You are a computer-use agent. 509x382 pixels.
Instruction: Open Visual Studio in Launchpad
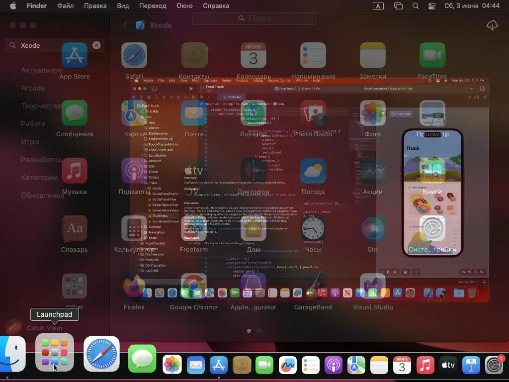coord(373,286)
